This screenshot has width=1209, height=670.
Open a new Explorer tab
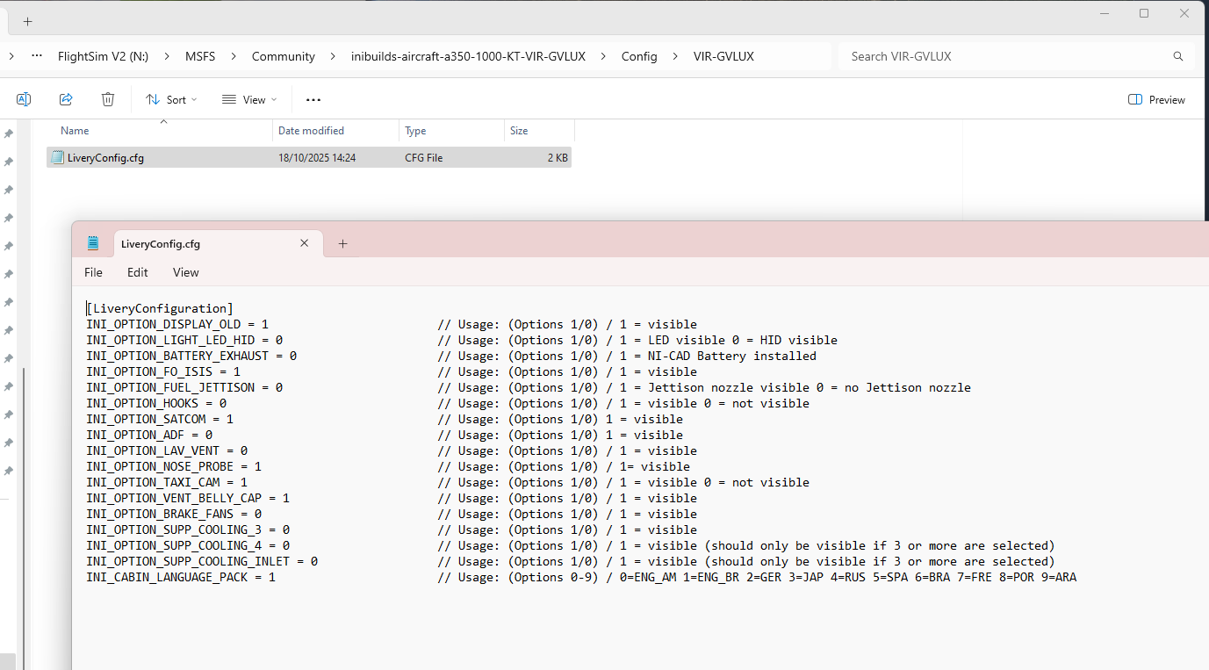click(x=27, y=21)
